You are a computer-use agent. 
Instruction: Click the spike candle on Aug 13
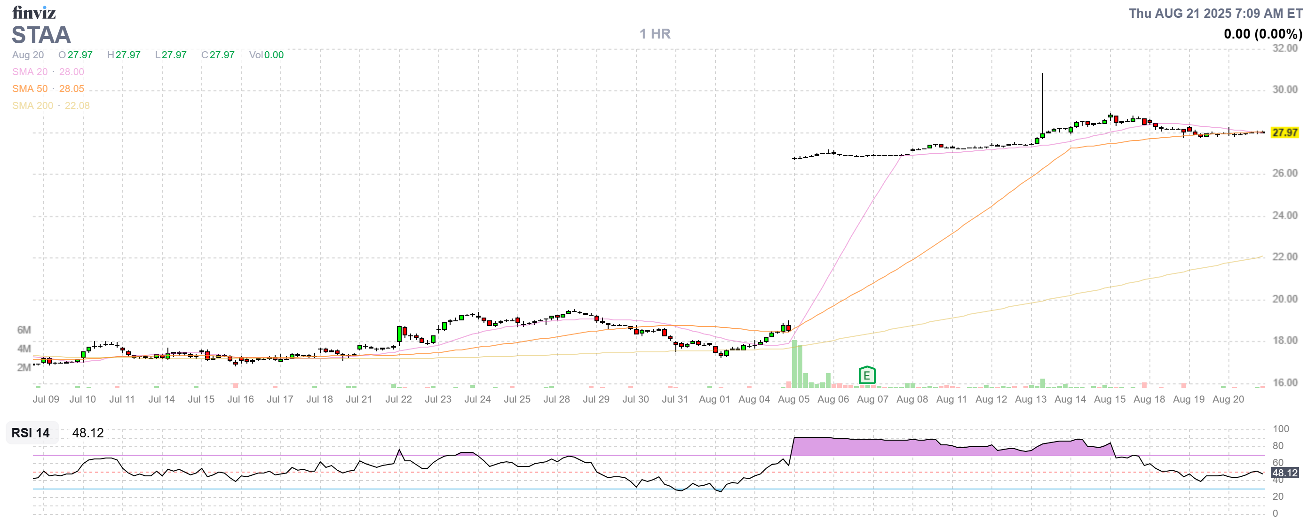(1042, 102)
